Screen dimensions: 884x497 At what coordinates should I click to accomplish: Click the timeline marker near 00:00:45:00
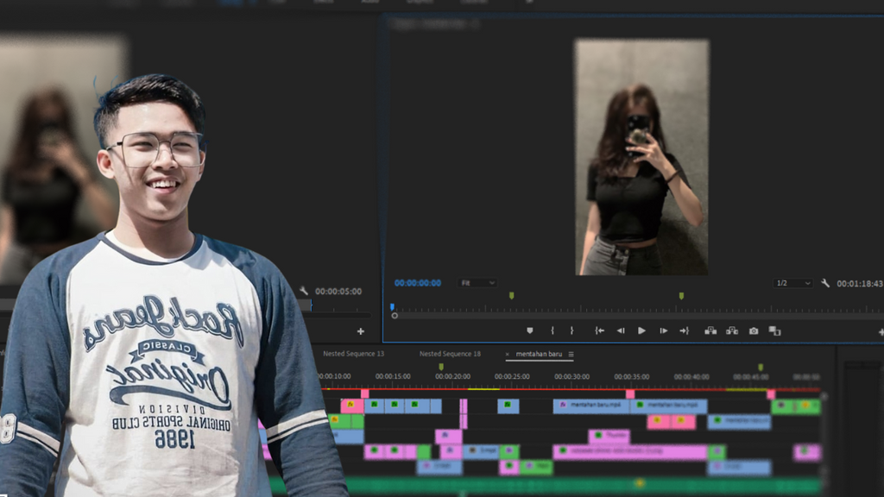[761, 368]
